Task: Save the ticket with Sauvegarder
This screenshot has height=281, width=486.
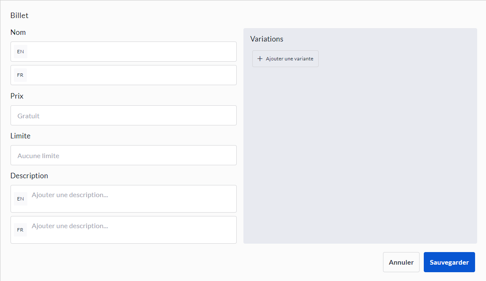Action: (449, 262)
